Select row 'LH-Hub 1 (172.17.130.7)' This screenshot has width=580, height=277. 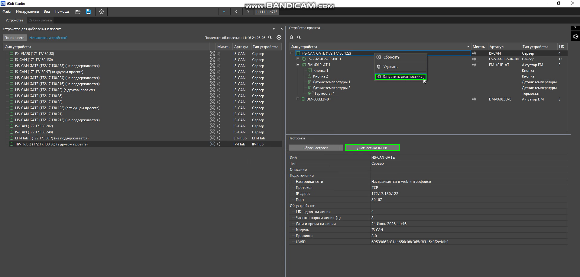coord(142,138)
